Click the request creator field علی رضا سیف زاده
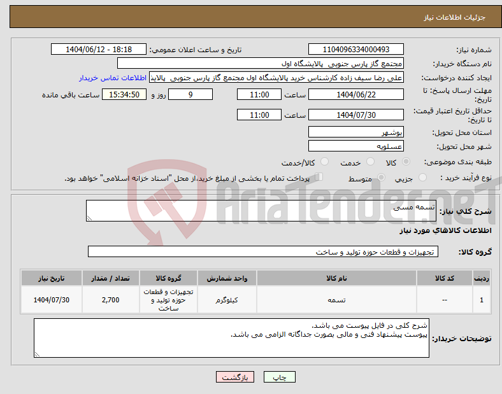This screenshot has width=502, height=394. coord(276,78)
